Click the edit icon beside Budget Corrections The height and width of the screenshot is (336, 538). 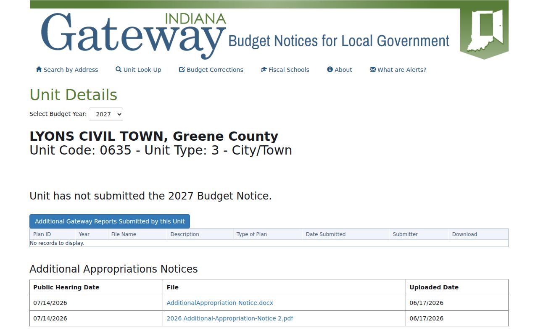182,70
